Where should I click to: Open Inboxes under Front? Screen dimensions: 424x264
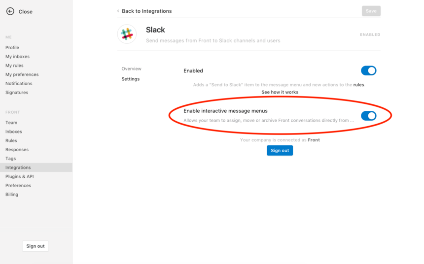click(13, 132)
